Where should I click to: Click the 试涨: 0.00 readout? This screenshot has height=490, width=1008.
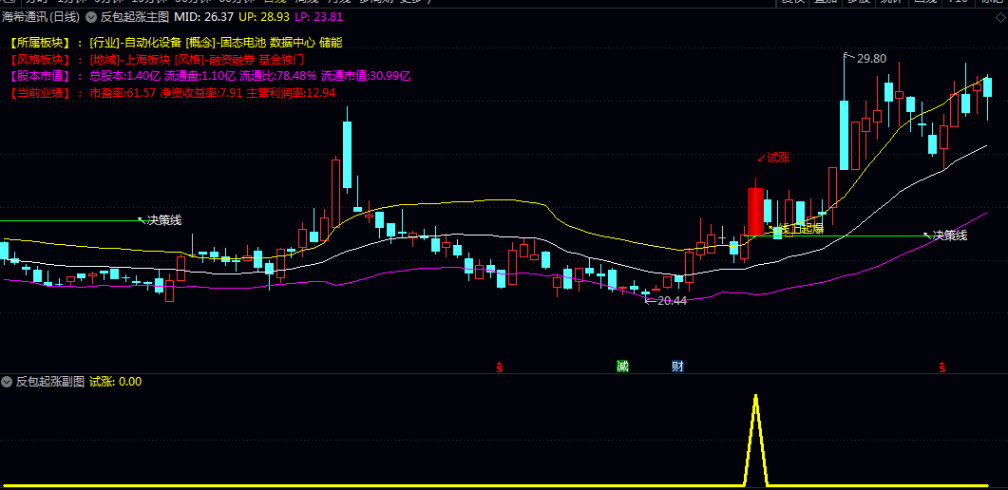click(x=116, y=382)
